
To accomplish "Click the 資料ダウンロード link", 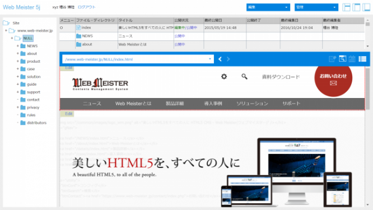I will (281, 77).
